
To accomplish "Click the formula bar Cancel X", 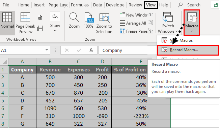I will 67,50.
